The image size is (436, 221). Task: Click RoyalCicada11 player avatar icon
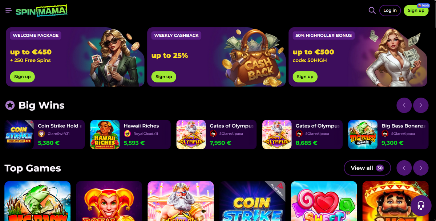click(127, 134)
